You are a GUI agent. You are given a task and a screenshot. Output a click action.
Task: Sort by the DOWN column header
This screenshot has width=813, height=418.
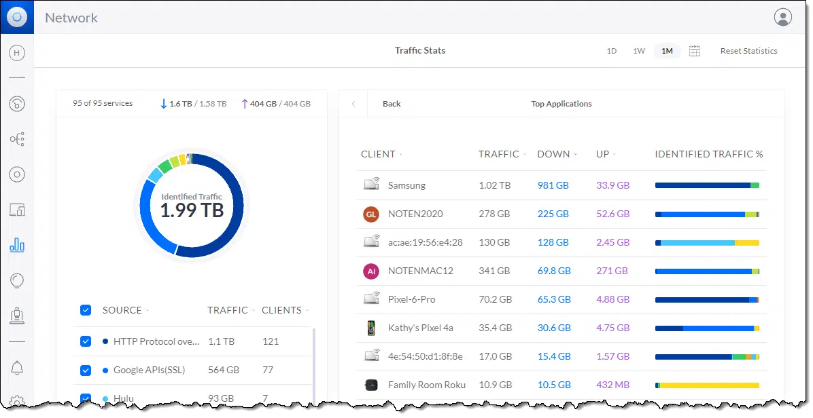coord(554,154)
